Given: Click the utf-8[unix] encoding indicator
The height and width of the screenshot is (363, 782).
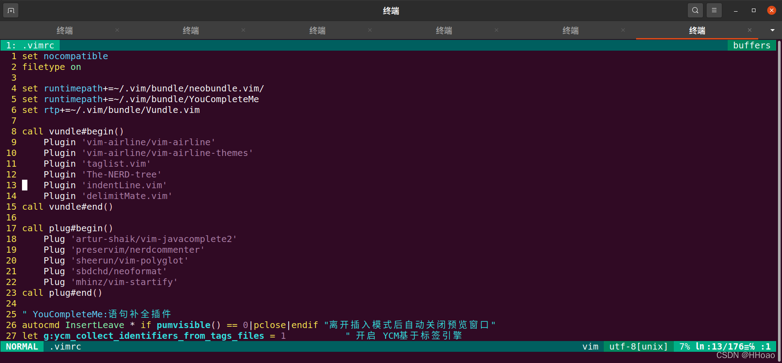Looking at the screenshot, I should click(x=638, y=346).
